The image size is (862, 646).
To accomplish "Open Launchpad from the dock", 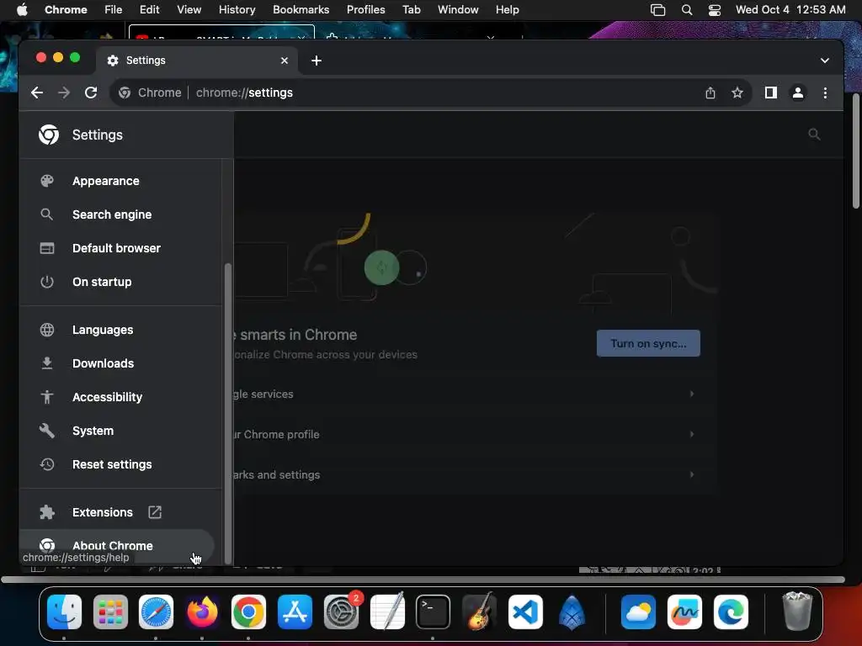I will tap(110, 612).
